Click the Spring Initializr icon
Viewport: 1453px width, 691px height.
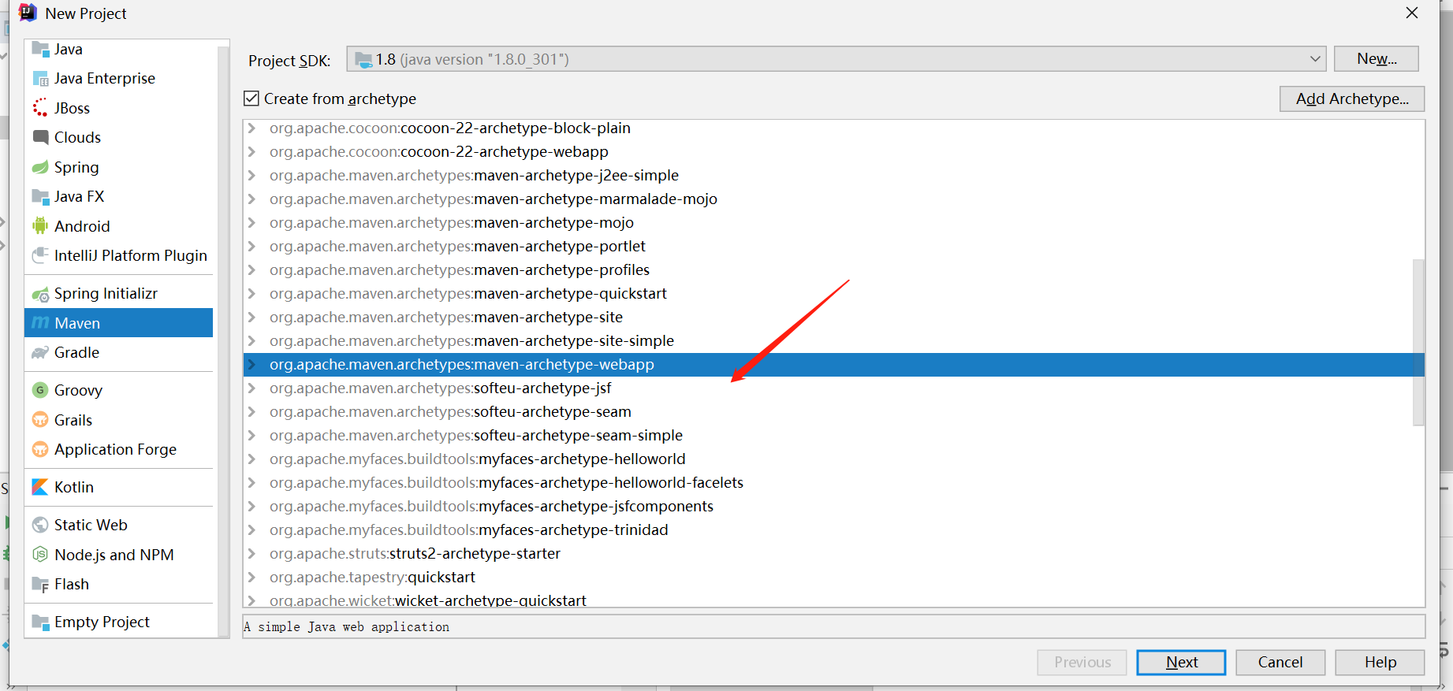pos(40,294)
